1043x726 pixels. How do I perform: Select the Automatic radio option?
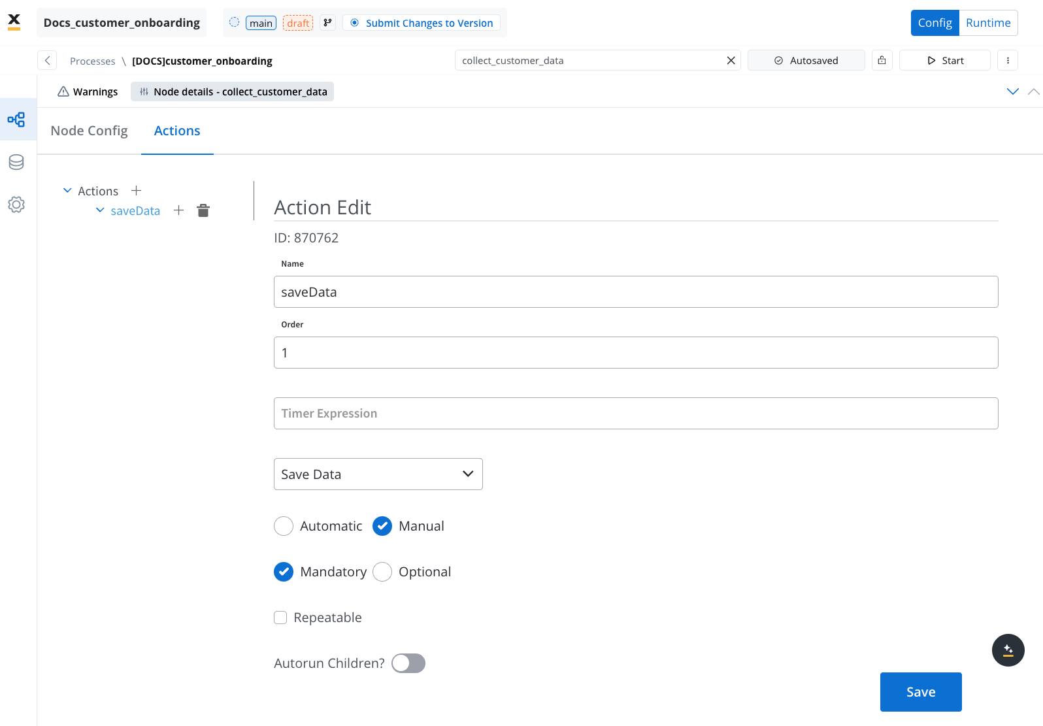[x=284, y=526]
